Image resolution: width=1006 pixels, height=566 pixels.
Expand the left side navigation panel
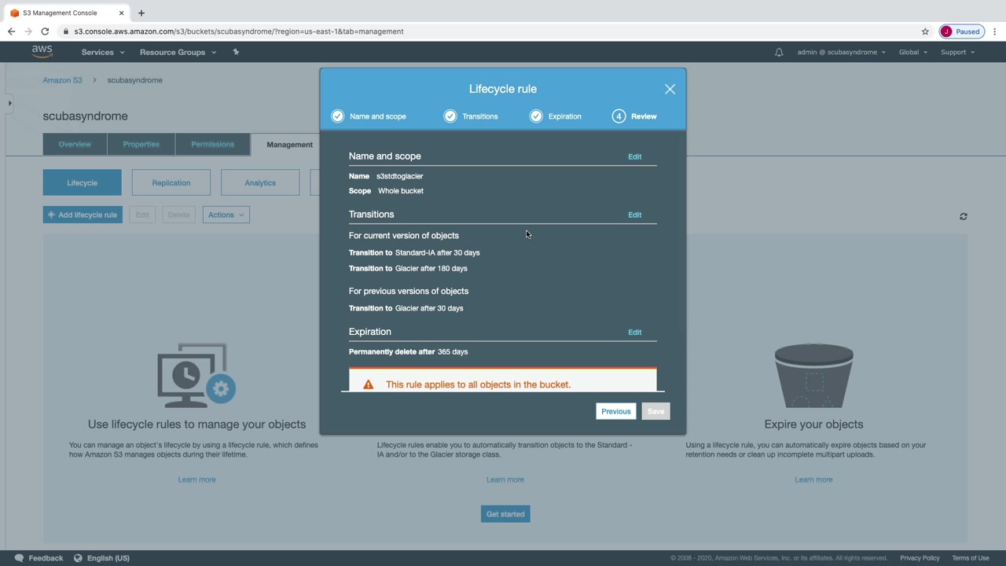(x=9, y=103)
